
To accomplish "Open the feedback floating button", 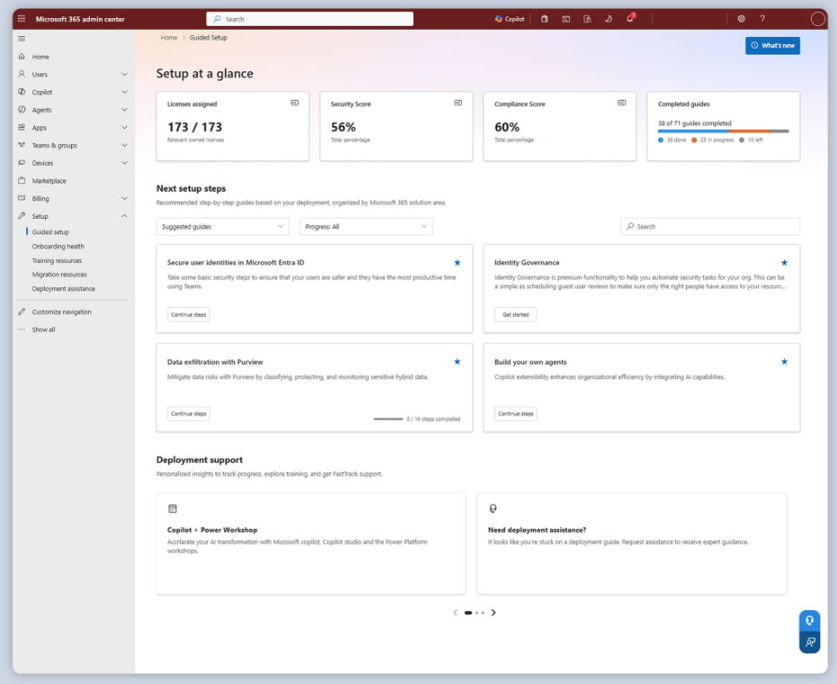I will (x=810, y=643).
